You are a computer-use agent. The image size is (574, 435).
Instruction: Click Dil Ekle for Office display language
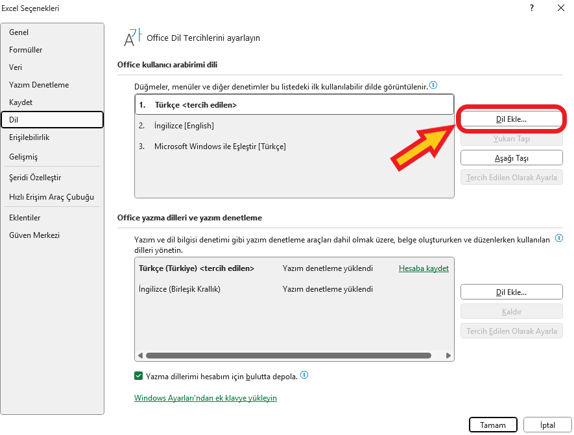pos(511,119)
